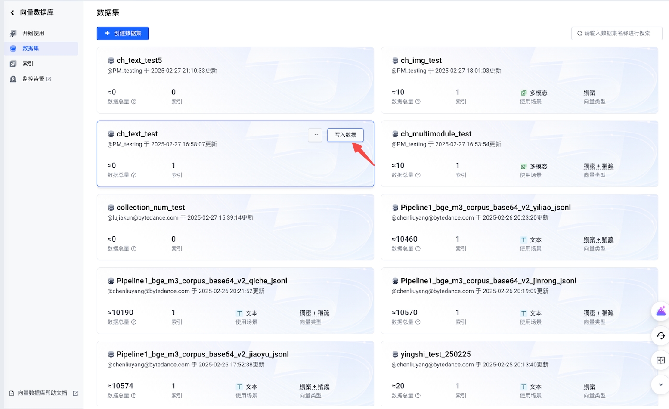This screenshot has width=669, height=409.
Task: Click the 创建数据集 button
Action: tap(123, 33)
